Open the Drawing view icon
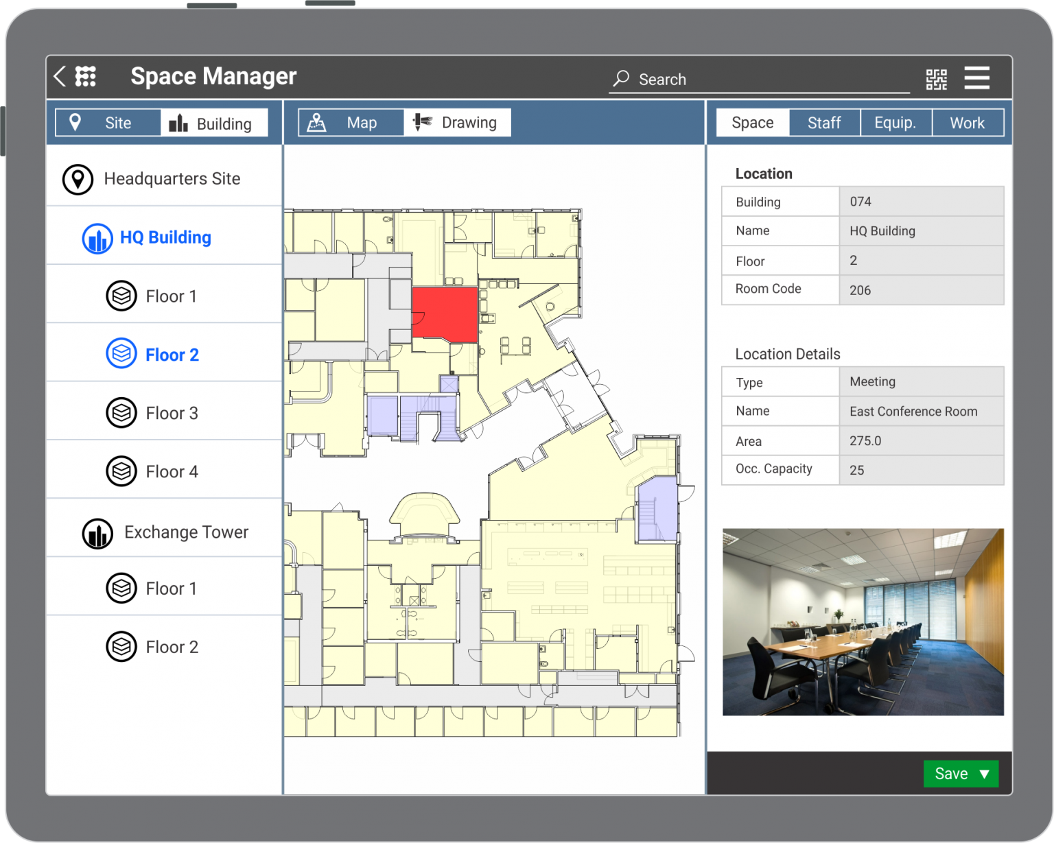 [x=423, y=122]
